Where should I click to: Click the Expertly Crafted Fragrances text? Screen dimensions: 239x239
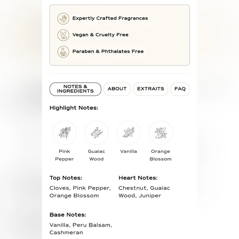110,18
